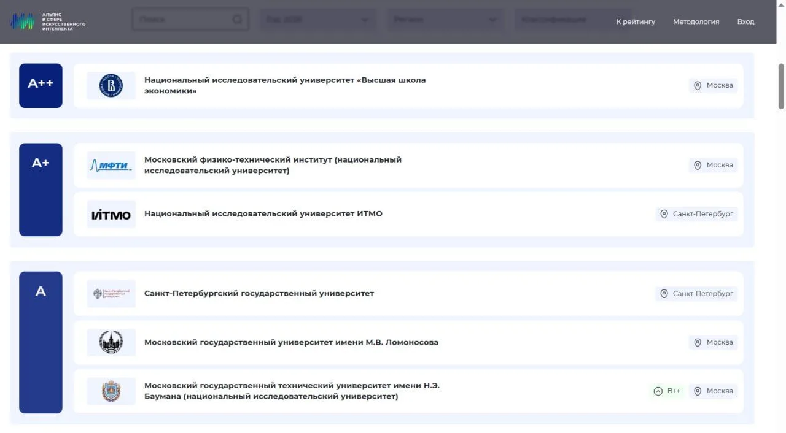
Task: Click Москва tag in Высшая школа экономики row
Action: tap(713, 86)
